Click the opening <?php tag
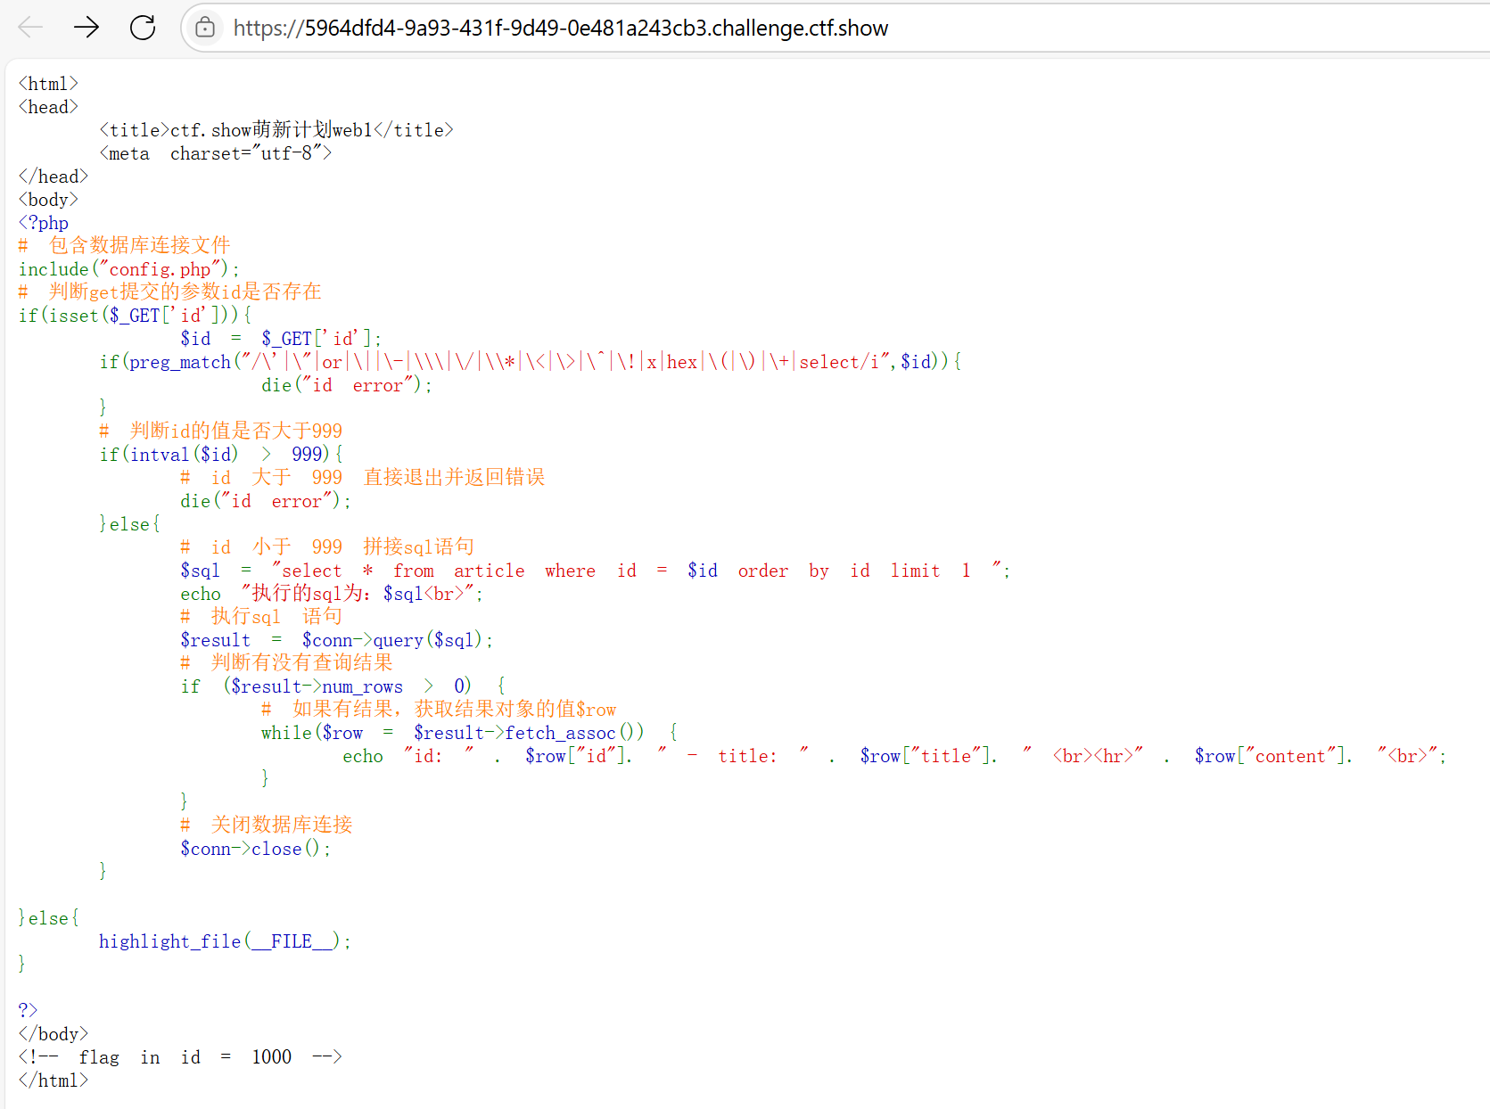Screen dimensions: 1490x1109 tap(44, 223)
